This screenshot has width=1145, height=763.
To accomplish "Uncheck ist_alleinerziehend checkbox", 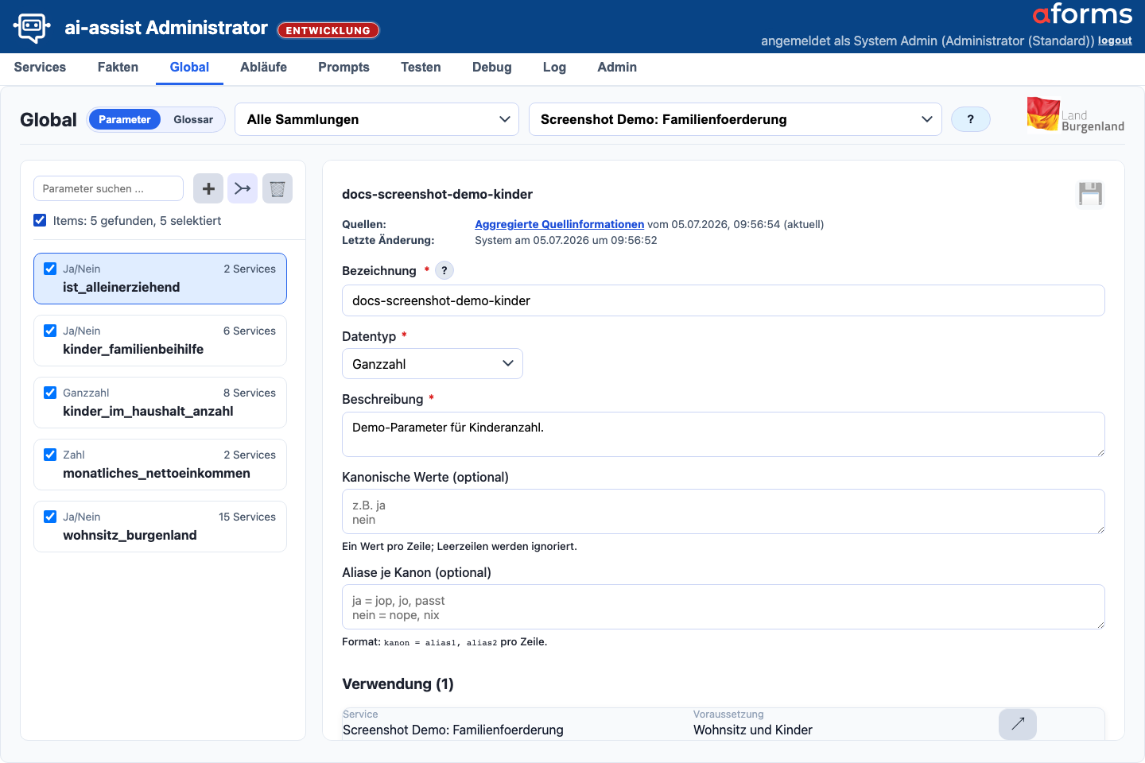I will point(50,269).
